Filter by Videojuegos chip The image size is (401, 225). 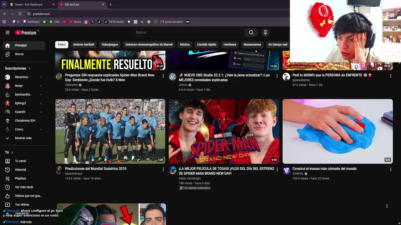click(x=110, y=44)
